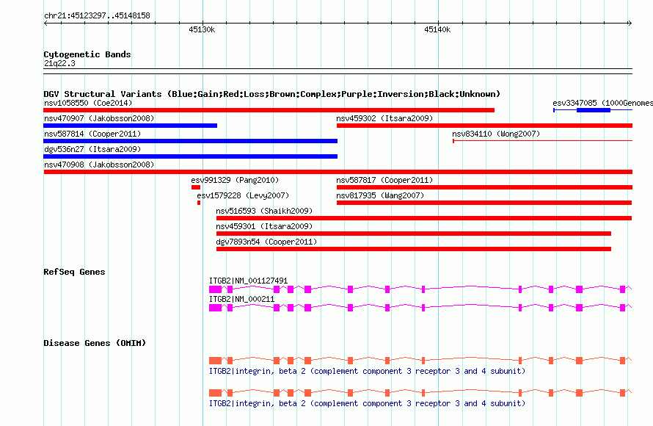Screen dimensions: 653x426
Task: Click the dgv7893n54 red loss bar
Action: [414, 249]
